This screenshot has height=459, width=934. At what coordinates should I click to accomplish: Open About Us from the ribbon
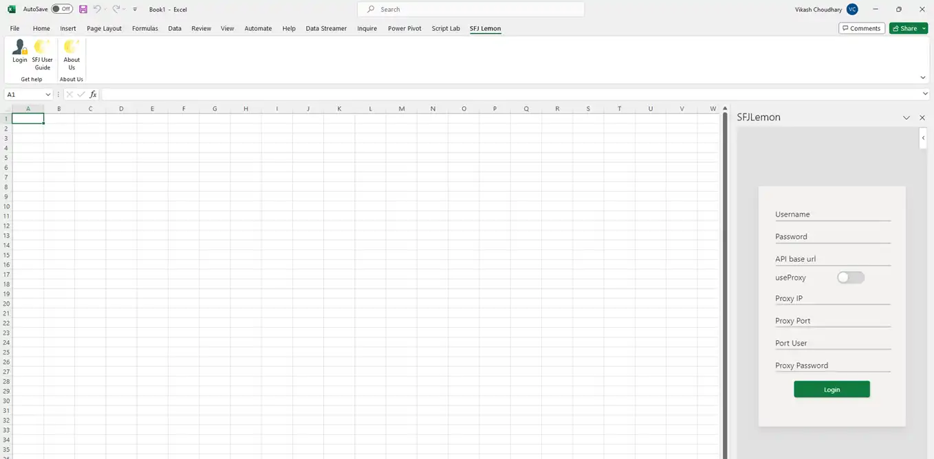click(72, 55)
